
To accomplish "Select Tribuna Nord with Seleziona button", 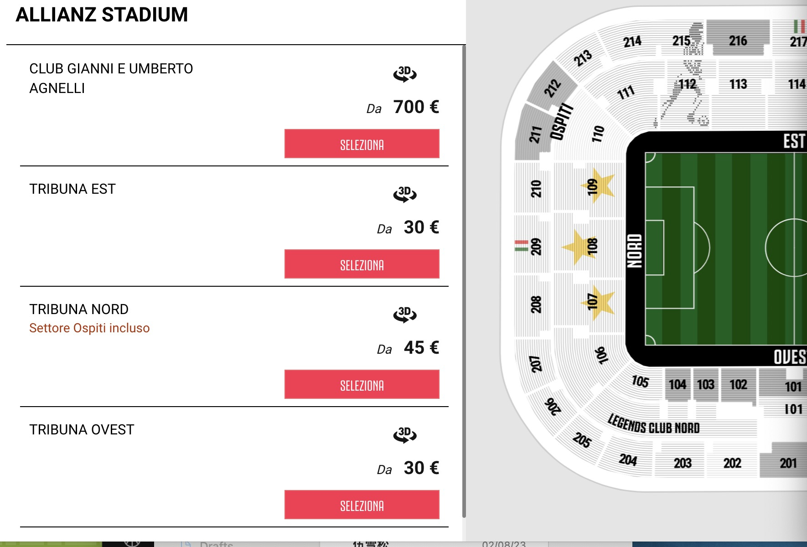I will 362,384.
